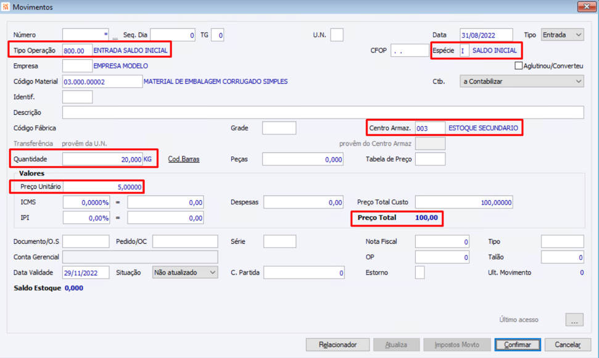Viewport: 599px width, 358px height.
Task: Edit Código Material field 03.000.00002
Action: (x=102, y=81)
